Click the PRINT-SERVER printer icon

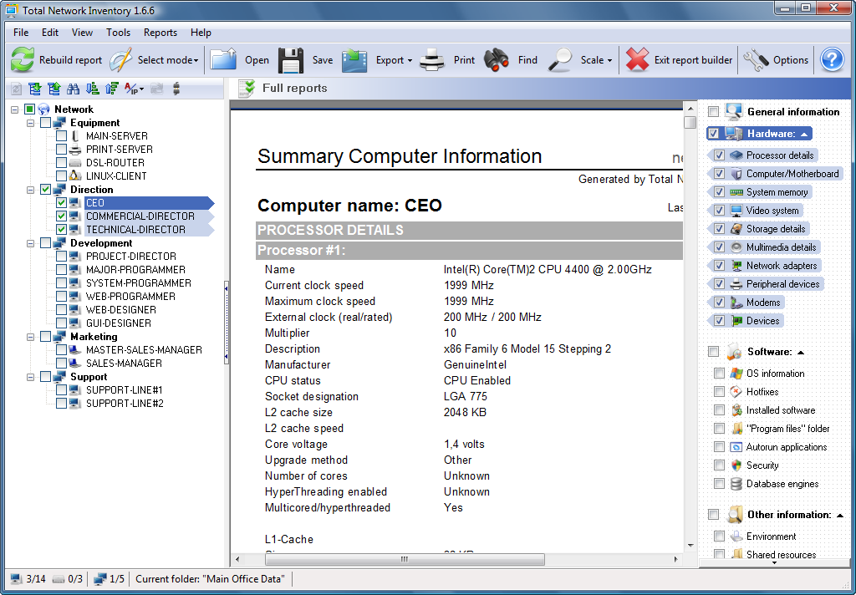[74, 149]
